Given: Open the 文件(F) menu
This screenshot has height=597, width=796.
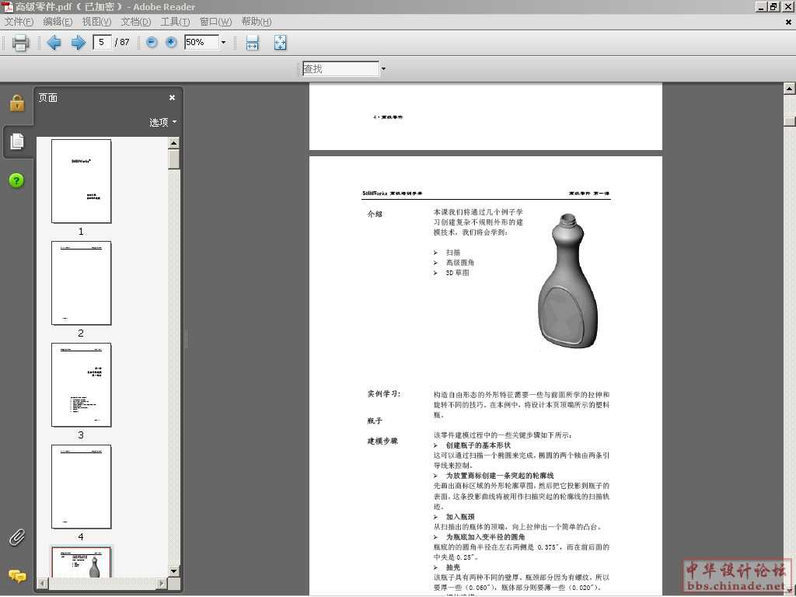Looking at the screenshot, I should (x=19, y=21).
